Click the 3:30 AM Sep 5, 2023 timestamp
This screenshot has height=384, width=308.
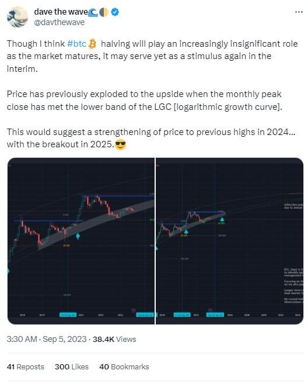click(47, 339)
